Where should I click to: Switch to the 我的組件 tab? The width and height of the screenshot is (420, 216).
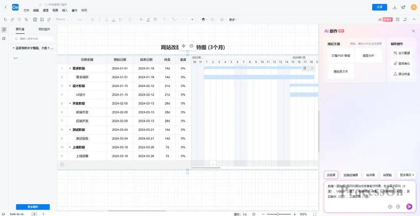[44, 29]
